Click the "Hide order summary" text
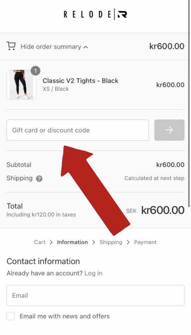This screenshot has width=191, height=335. (51, 47)
